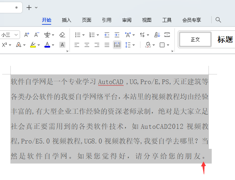Toggle distributed alignment button
Screen dimensions: 235x180
point(117,45)
